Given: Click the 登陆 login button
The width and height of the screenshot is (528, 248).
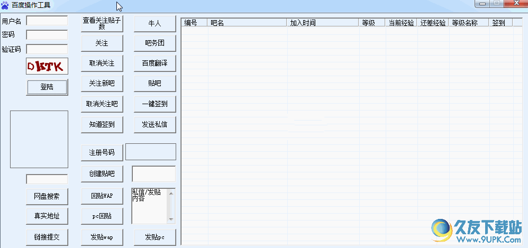Looking at the screenshot, I should (x=47, y=87).
